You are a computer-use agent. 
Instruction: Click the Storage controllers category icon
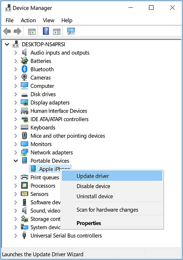[25, 219]
